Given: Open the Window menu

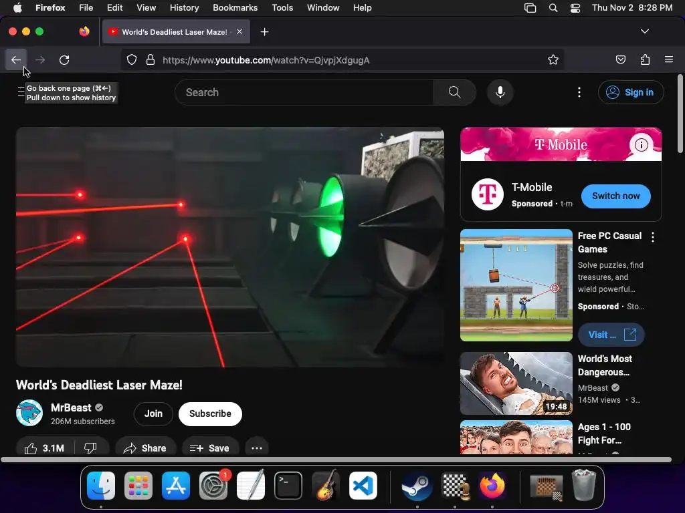Looking at the screenshot, I should (323, 7).
